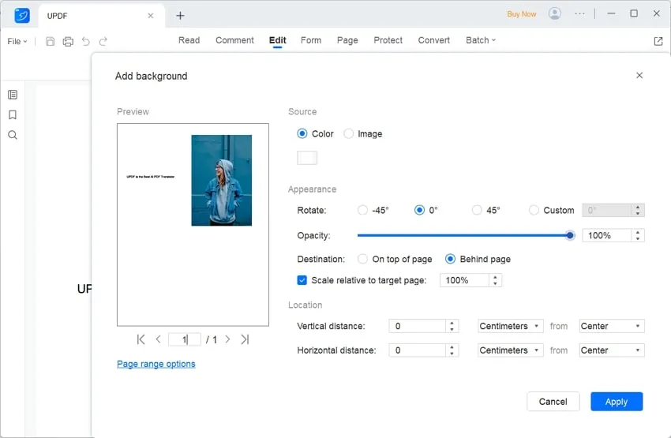Open Page range options link
Viewport: 671px width, 438px height.
156,364
